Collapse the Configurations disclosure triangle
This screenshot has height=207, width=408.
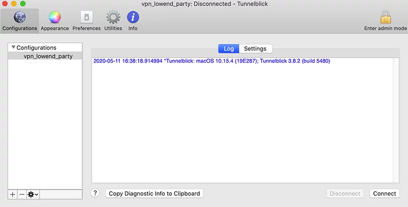13,47
